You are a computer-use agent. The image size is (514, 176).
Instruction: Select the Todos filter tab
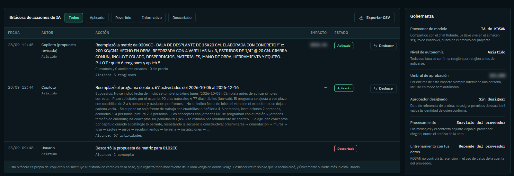(74, 18)
